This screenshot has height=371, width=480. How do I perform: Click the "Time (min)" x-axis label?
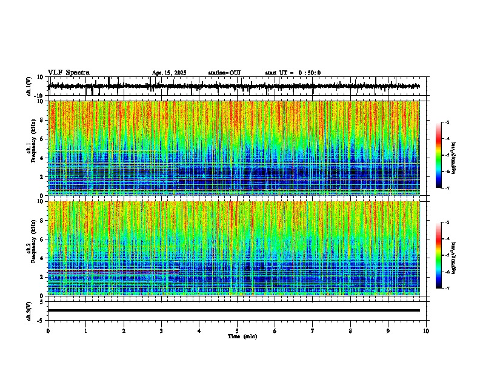click(x=242, y=336)
